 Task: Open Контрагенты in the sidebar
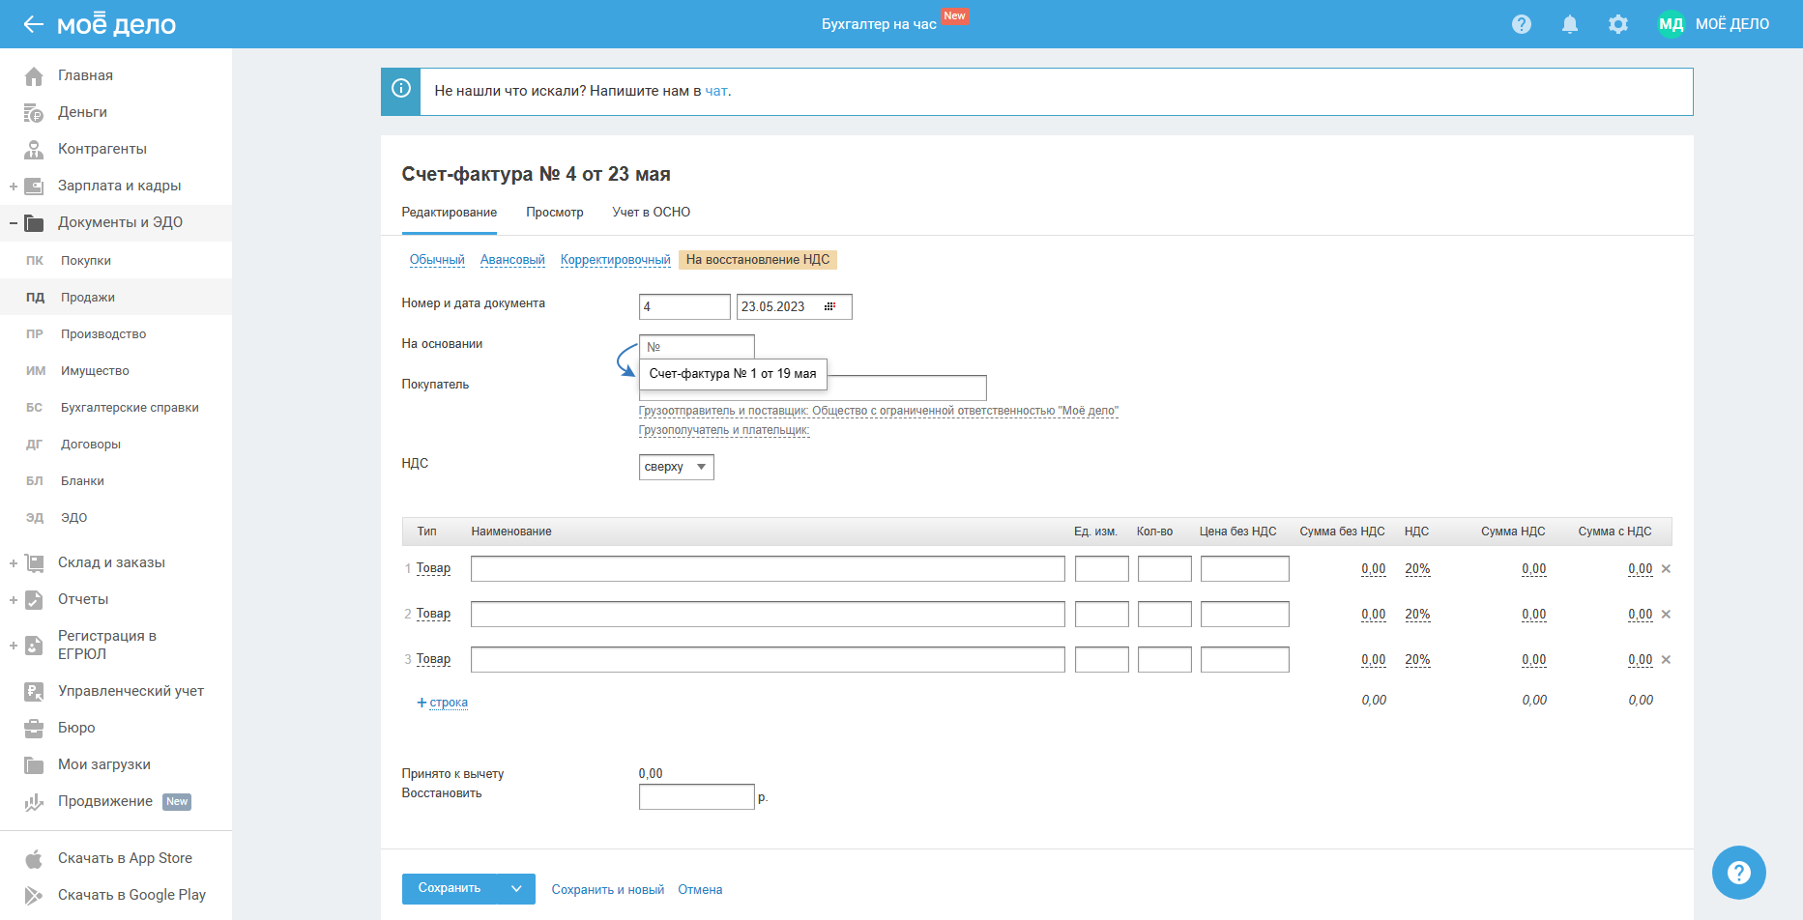(102, 149)
